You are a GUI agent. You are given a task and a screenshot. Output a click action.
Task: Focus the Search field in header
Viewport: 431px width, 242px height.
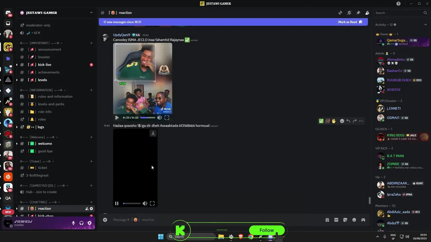(401, 13)
